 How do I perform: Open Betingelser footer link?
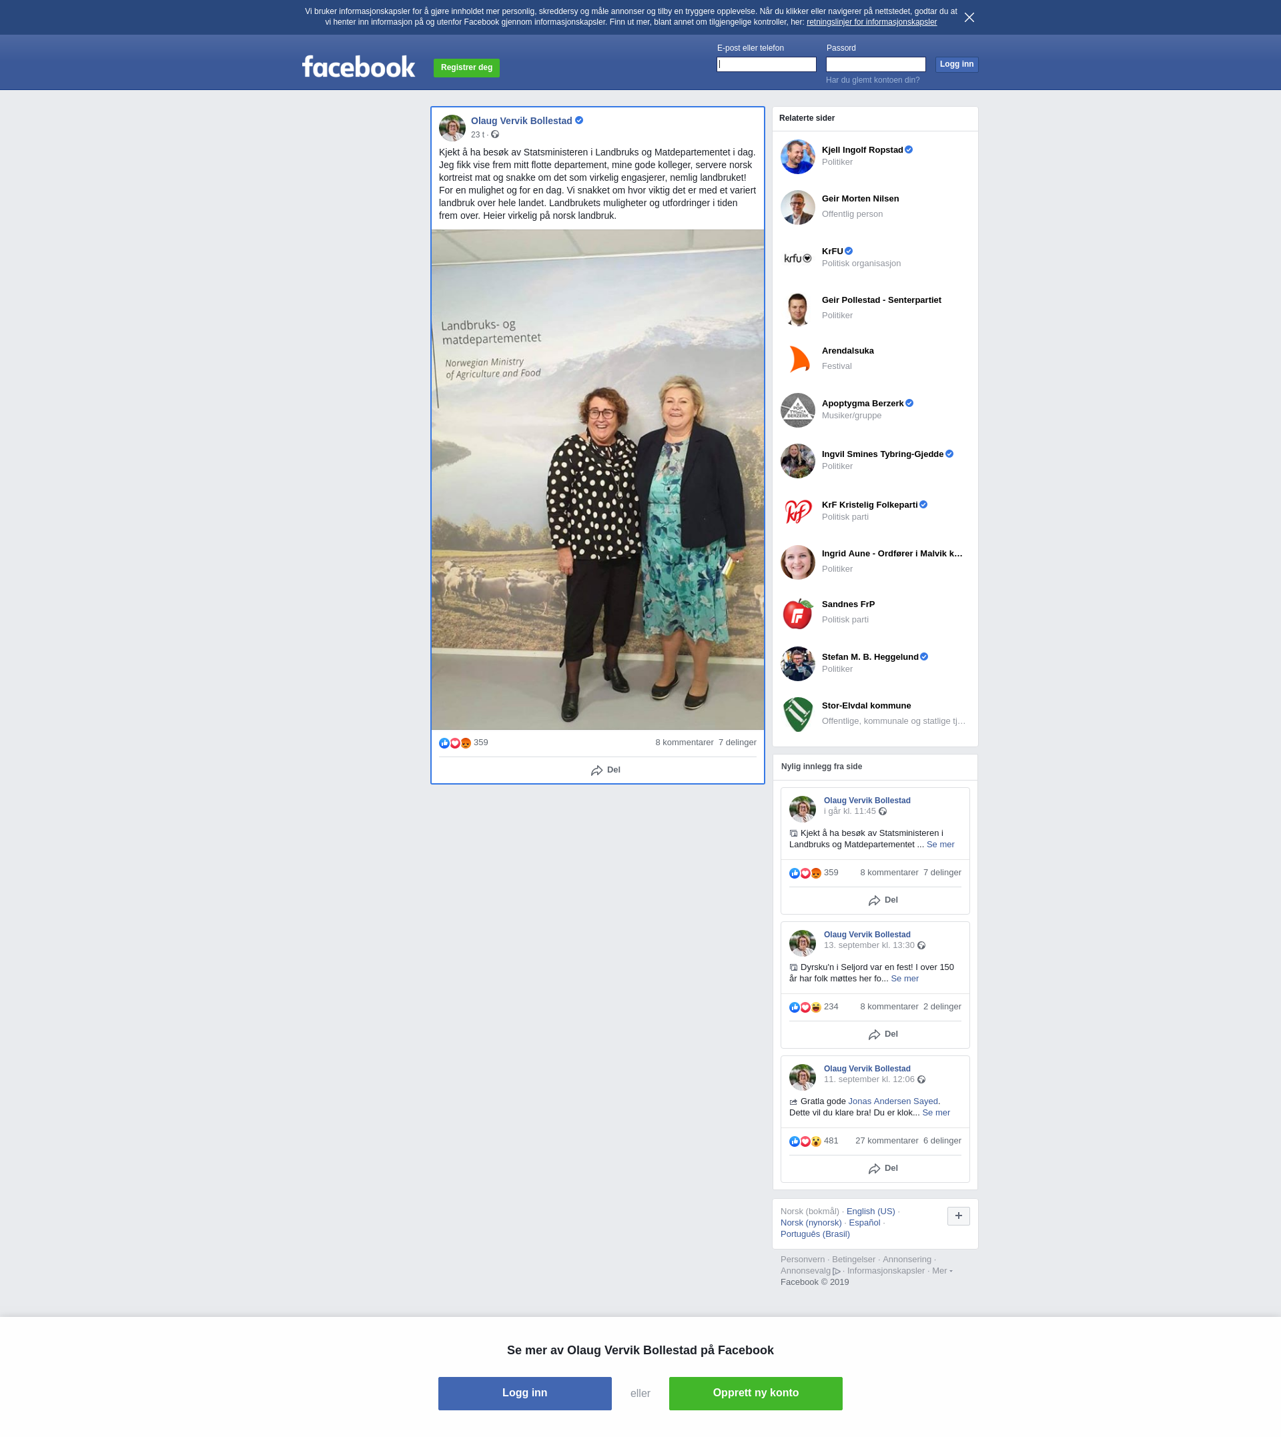click(x=853, y=1259)
